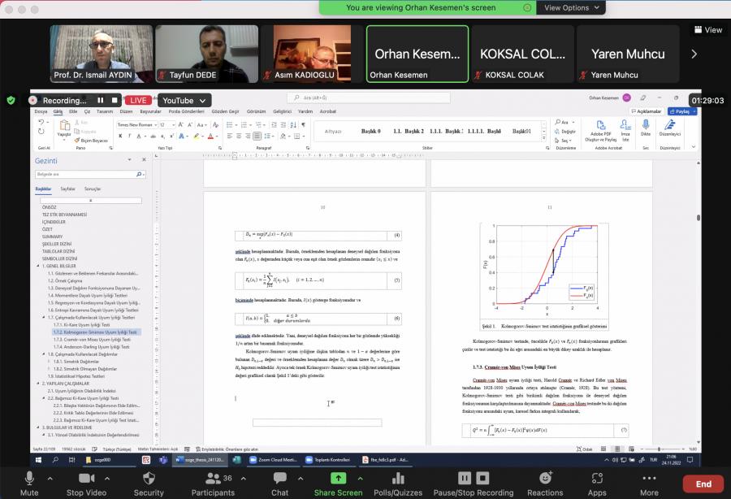
Task: Open the Dosya menu tab
Action: pyautogui.click(x=41, y=111)
